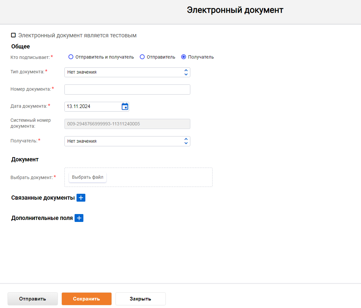
Task: Click the 'Выбрать документ:' label
Action: (x=32, y=177)
